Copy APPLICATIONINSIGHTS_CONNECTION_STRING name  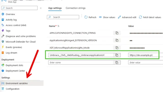pyautogui.click(x=117, y=33)
